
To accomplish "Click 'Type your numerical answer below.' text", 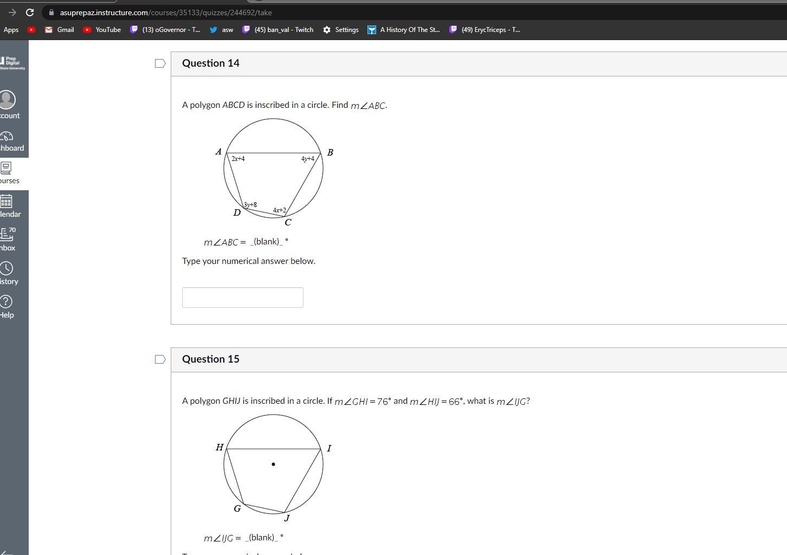I will [249, 261].
